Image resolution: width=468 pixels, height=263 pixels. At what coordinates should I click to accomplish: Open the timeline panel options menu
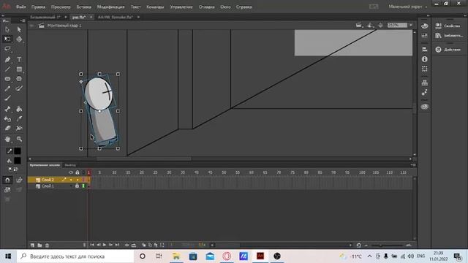click(413, 165)
